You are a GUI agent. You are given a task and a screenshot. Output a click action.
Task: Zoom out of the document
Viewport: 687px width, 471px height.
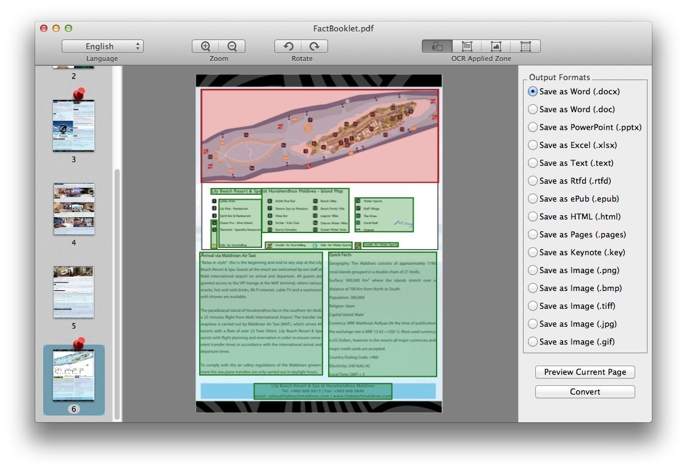232,46
